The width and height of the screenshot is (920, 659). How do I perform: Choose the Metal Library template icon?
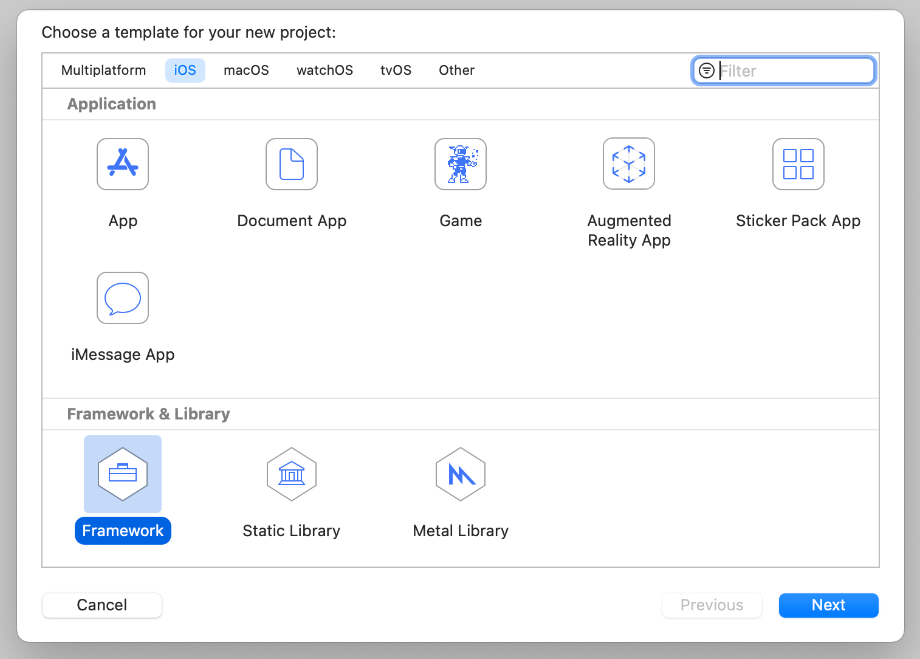(461, 474)
